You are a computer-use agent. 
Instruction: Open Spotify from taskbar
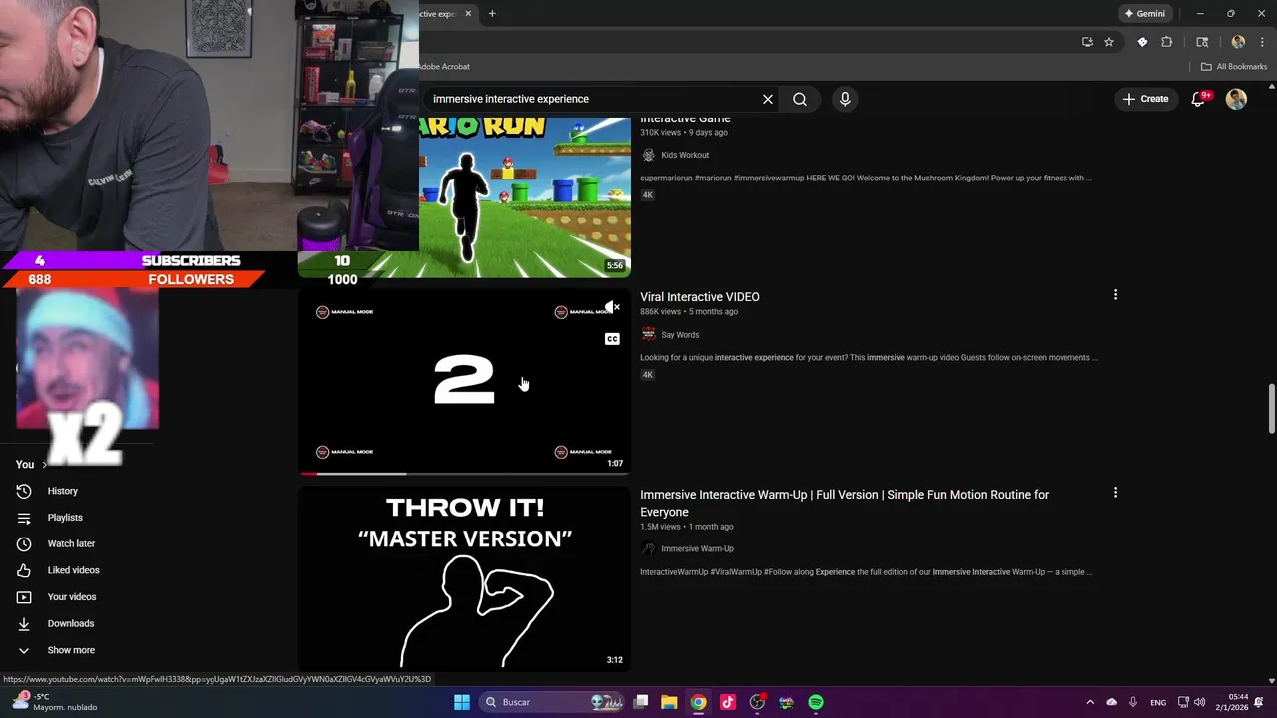pos(816,702)
